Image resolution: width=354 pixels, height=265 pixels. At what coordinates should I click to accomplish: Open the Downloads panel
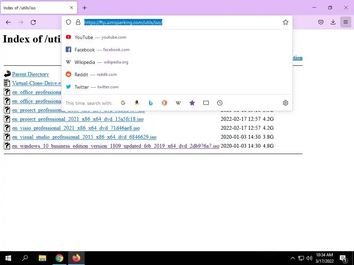(x=333, y=22)
